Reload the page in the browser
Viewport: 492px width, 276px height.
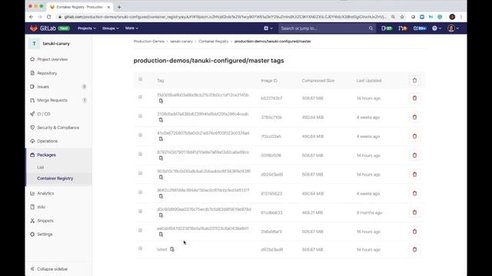(x=49, y=17)
